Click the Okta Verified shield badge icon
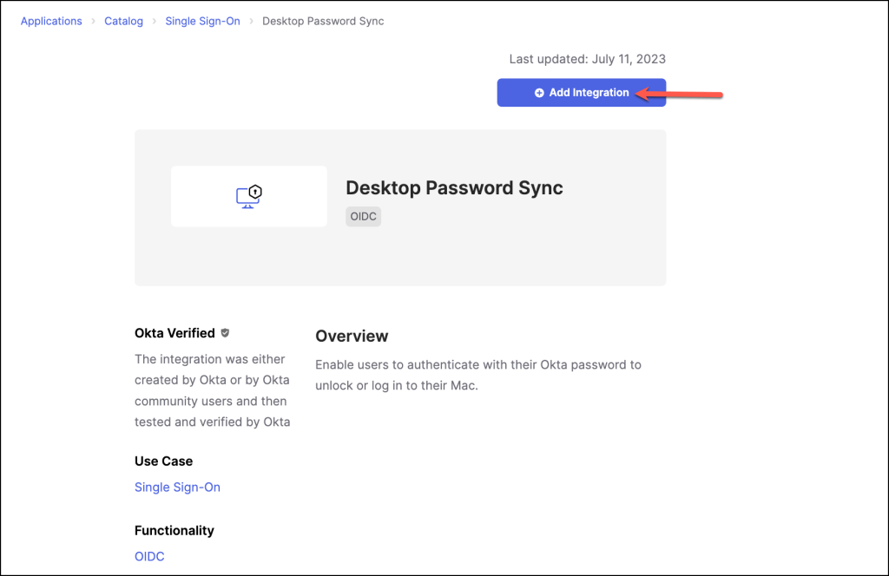This screenshot has height=576, width=889. tap(225, 333)
